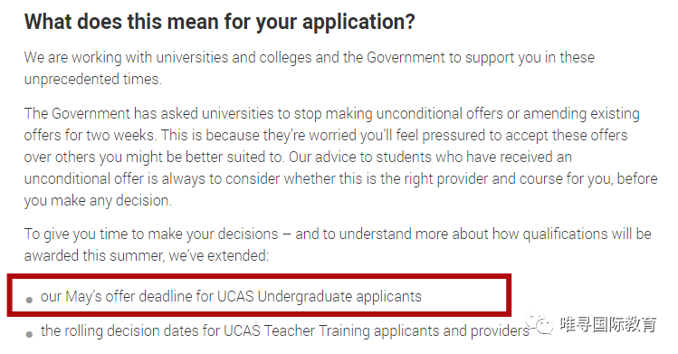This screenshot has width=678, height=354.
Task: Click the 唯寻国际教育 watermark text
Action: pyautogui.click(x=608, y=324)
